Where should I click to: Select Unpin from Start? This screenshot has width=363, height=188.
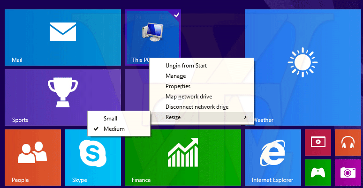[x=202, y=66]
